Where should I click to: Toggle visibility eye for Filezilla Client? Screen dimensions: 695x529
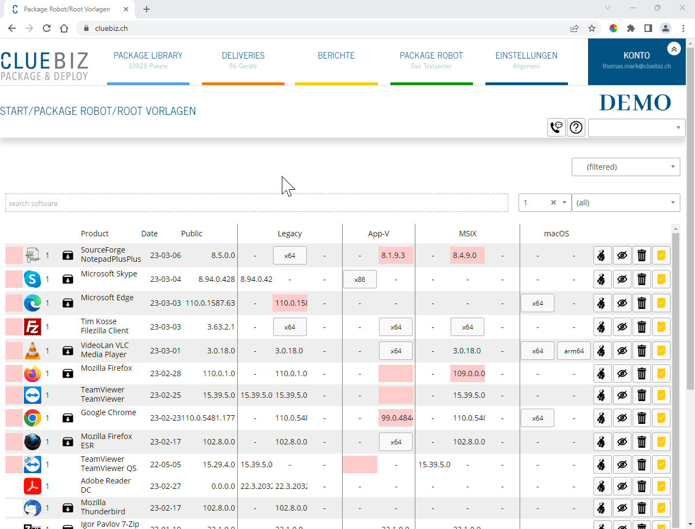click(x=622, y=327)
